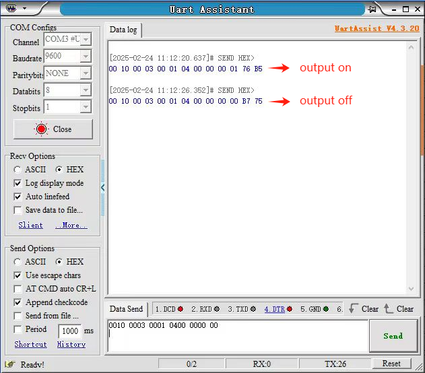Open the History link
425x373 pixels.
click(71, 344)
